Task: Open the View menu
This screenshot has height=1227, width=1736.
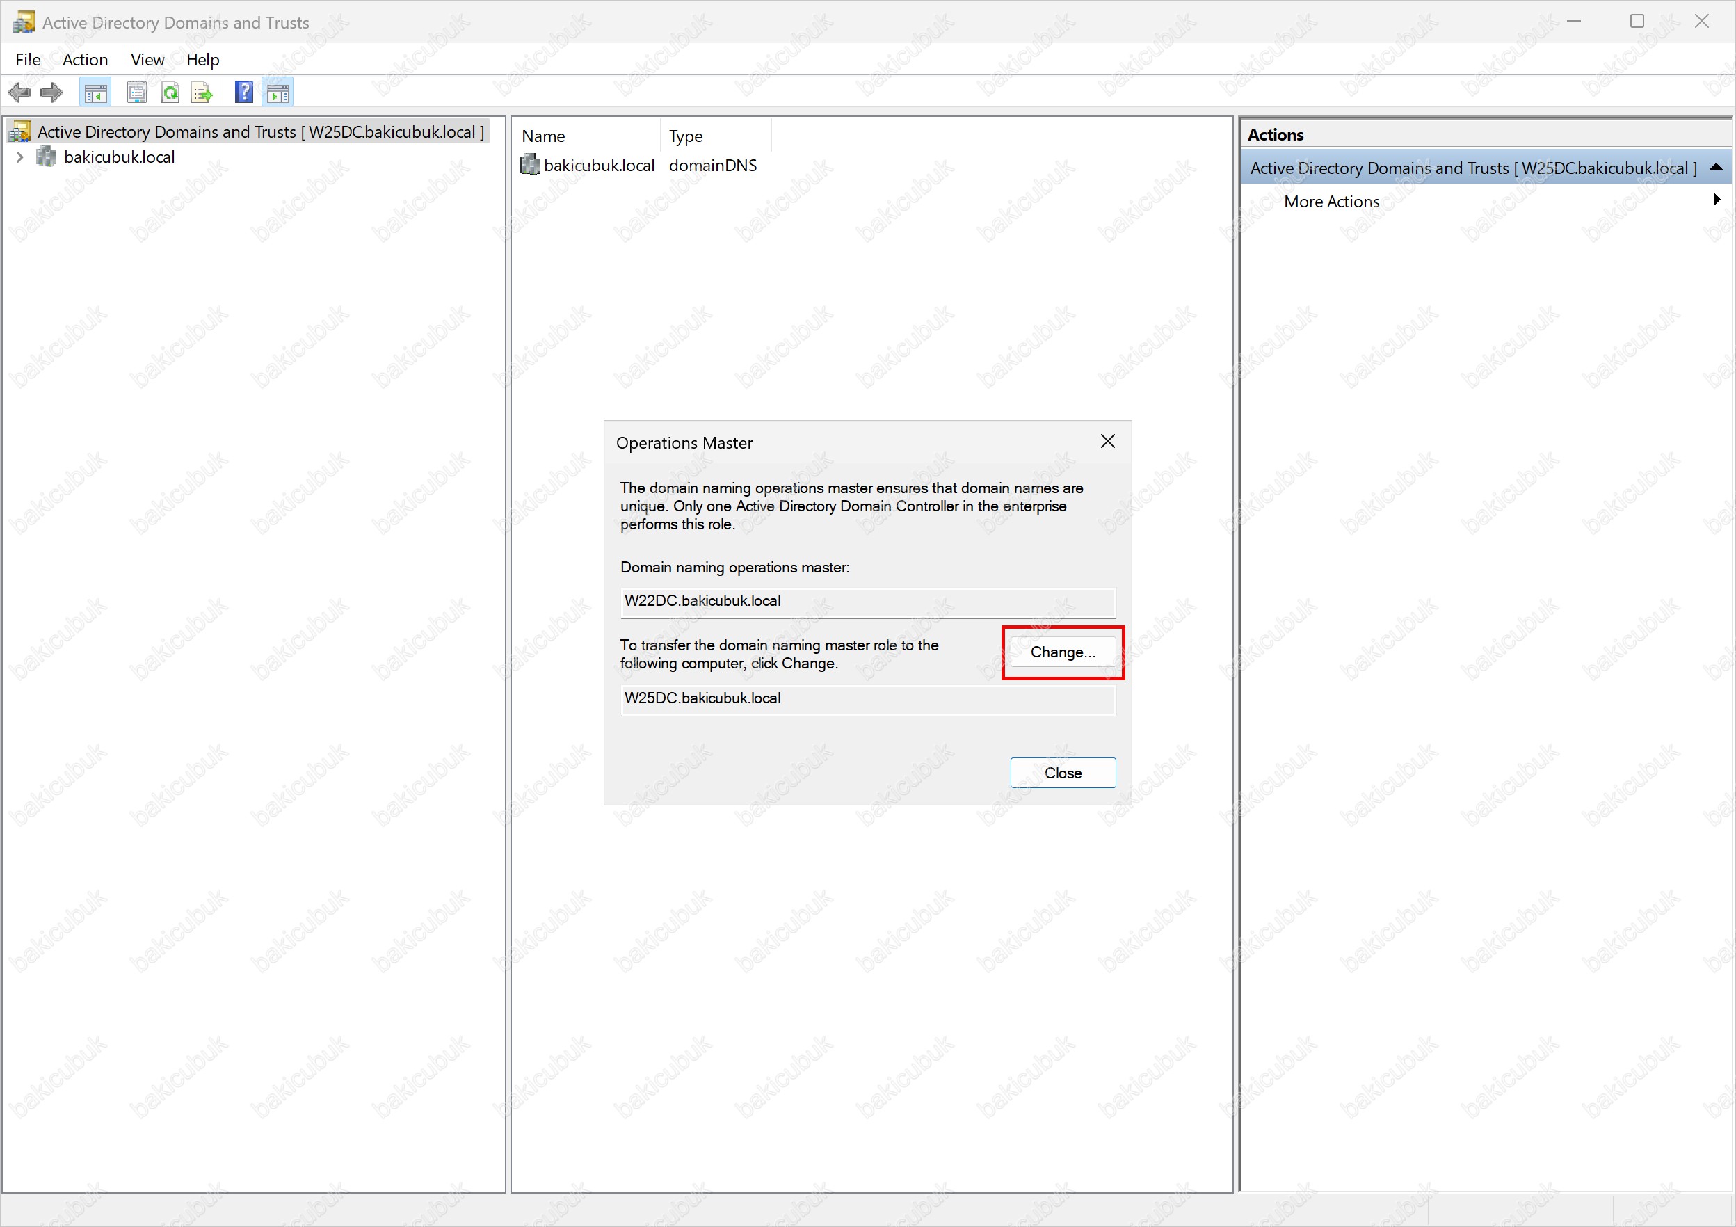Action: coord(147,60)
